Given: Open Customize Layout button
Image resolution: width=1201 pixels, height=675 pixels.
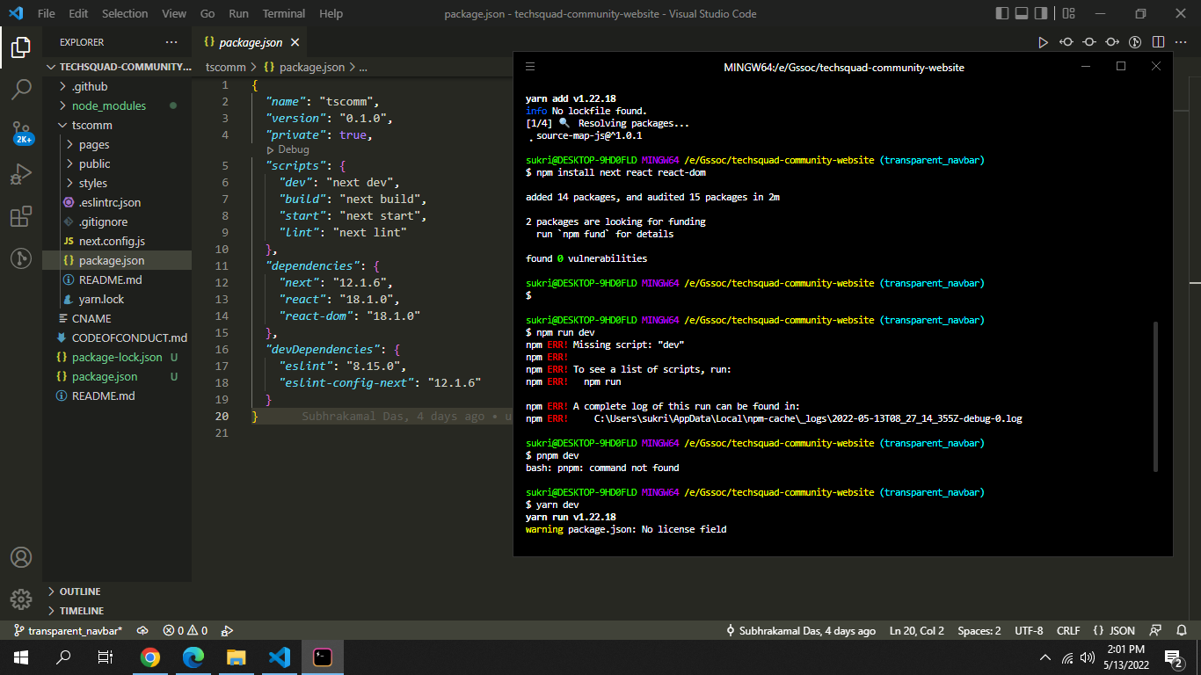Looking at the screenshot, I should [x=1068, y=14].
